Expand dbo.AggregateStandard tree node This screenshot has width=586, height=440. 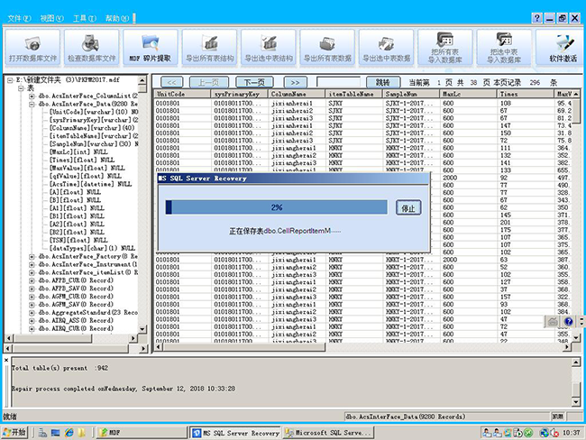click(32, 313)
